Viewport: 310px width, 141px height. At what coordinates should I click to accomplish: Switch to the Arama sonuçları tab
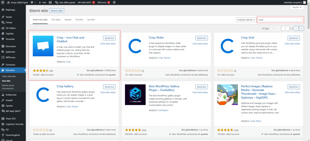(40, 20)
